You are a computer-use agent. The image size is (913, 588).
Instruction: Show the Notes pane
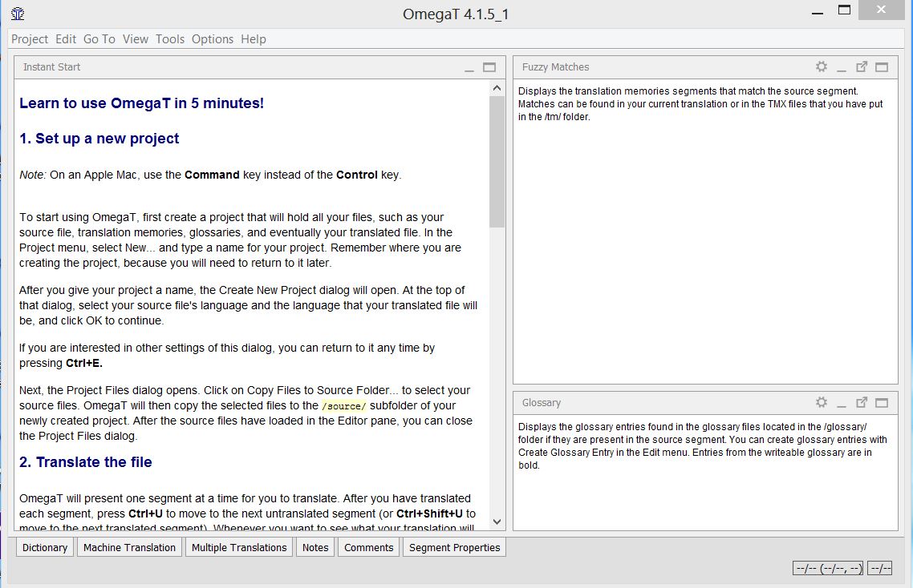click(x=315, y=547)
